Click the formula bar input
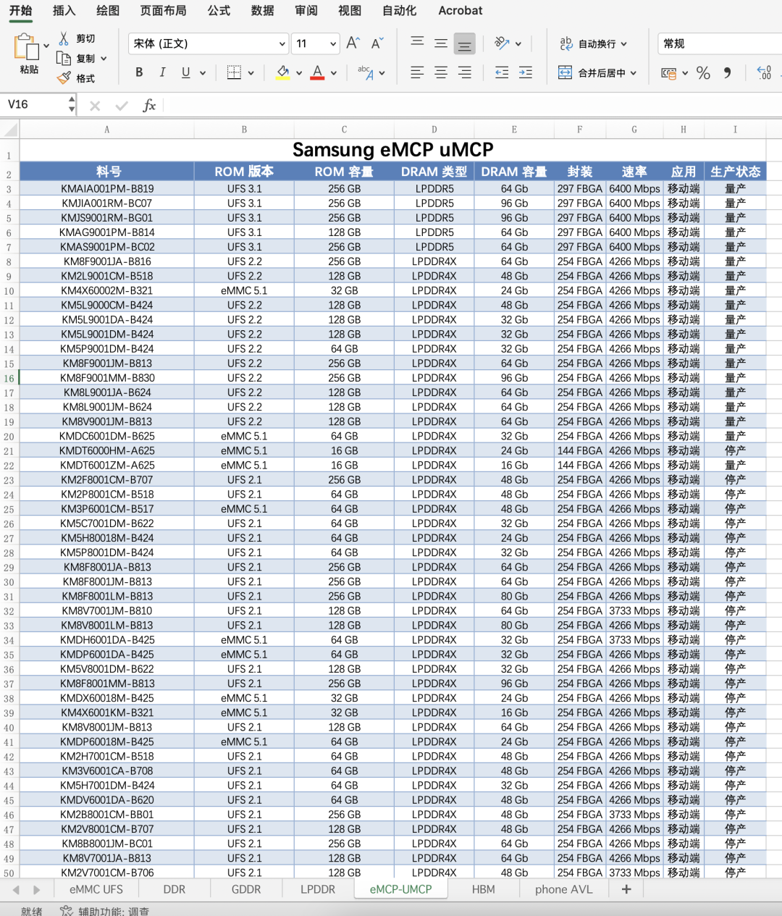This screenshot has width=782, height=916. coord(474,106)
